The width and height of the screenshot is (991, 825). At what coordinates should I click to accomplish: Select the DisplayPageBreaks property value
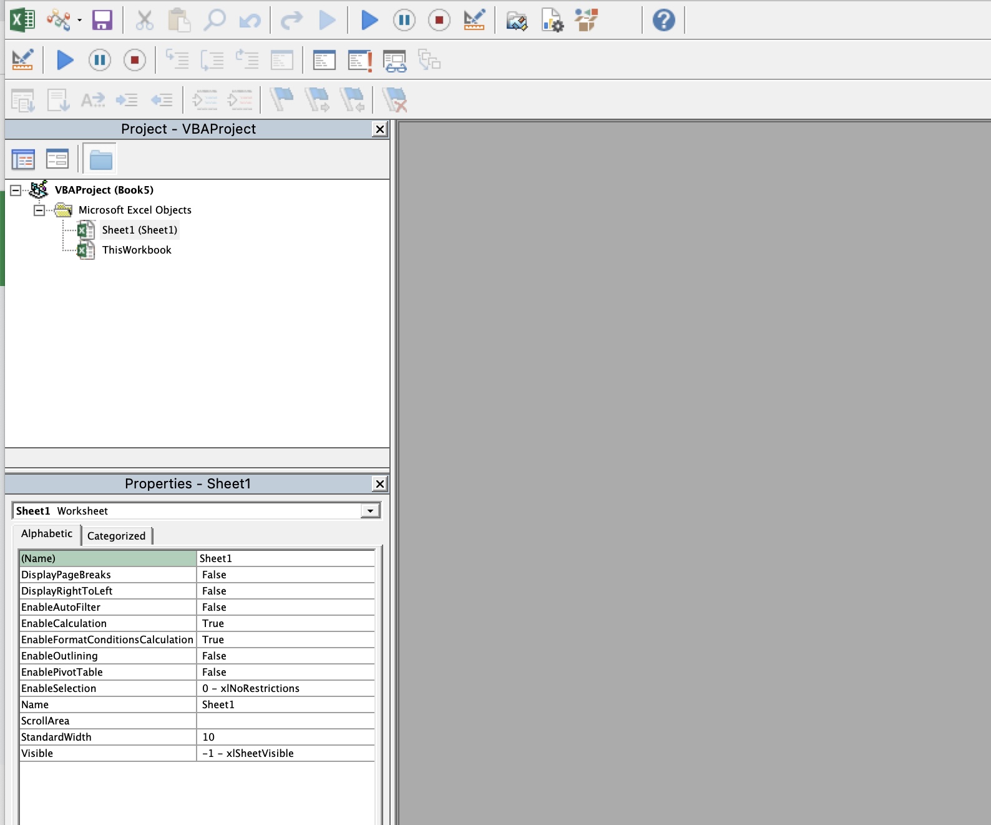pyautogui.click(x=286, y=575)
